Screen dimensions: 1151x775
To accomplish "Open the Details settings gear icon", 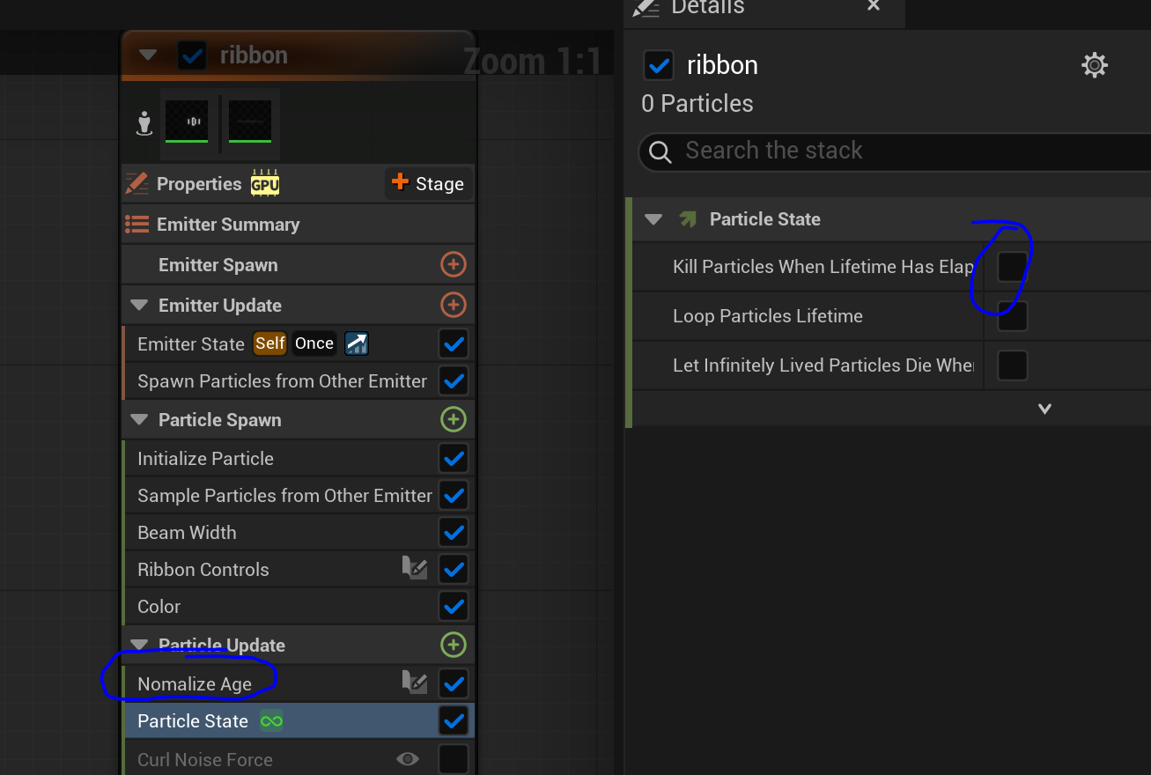I will click(1094, 65).
